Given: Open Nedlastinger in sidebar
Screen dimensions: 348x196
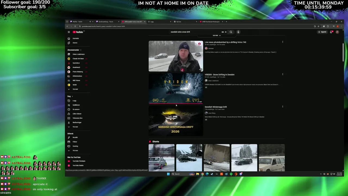Looking at the screenshot, I should 77,122.
